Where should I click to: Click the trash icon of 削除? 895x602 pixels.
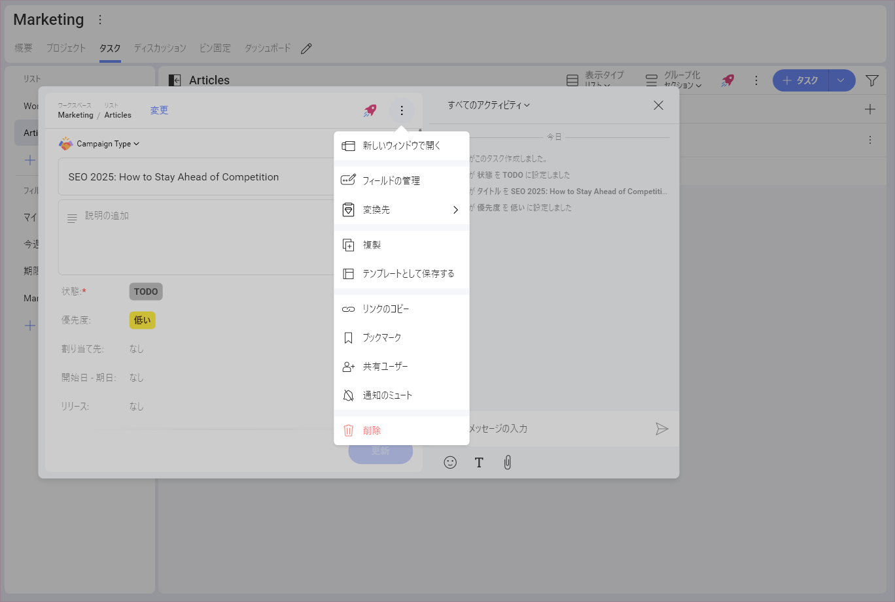pos(349,431)
